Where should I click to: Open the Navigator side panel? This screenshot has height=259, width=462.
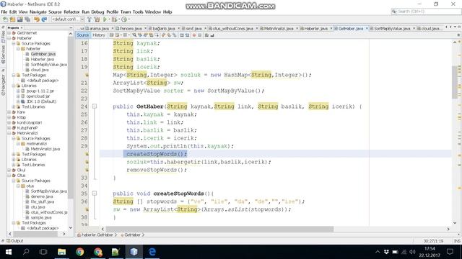pyautogui.click(x=3, y=85)
